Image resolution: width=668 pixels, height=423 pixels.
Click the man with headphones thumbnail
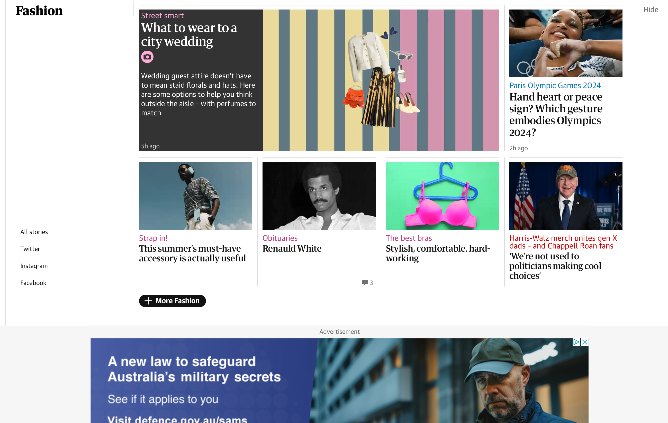coord(195,196)
